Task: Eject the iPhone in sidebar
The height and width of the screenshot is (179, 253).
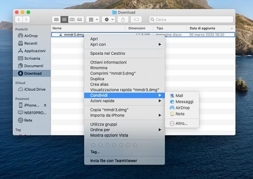Action: pyautogui.click(x=45, y=105)
